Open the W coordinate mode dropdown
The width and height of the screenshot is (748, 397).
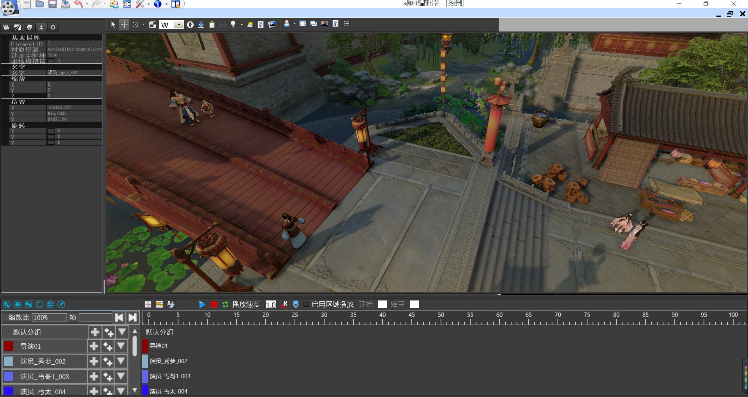tap(179, 25)
